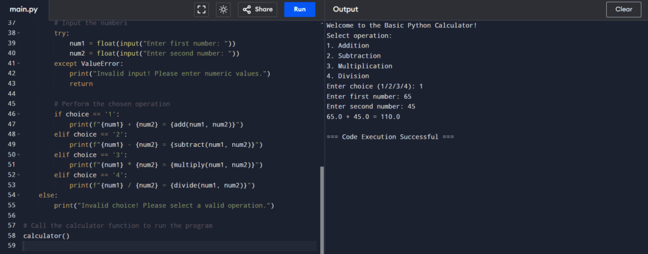Click 'Welcome to the Basic Python Calculator!' output
This screenshot has height=254, width=648.
coord(402,25)
